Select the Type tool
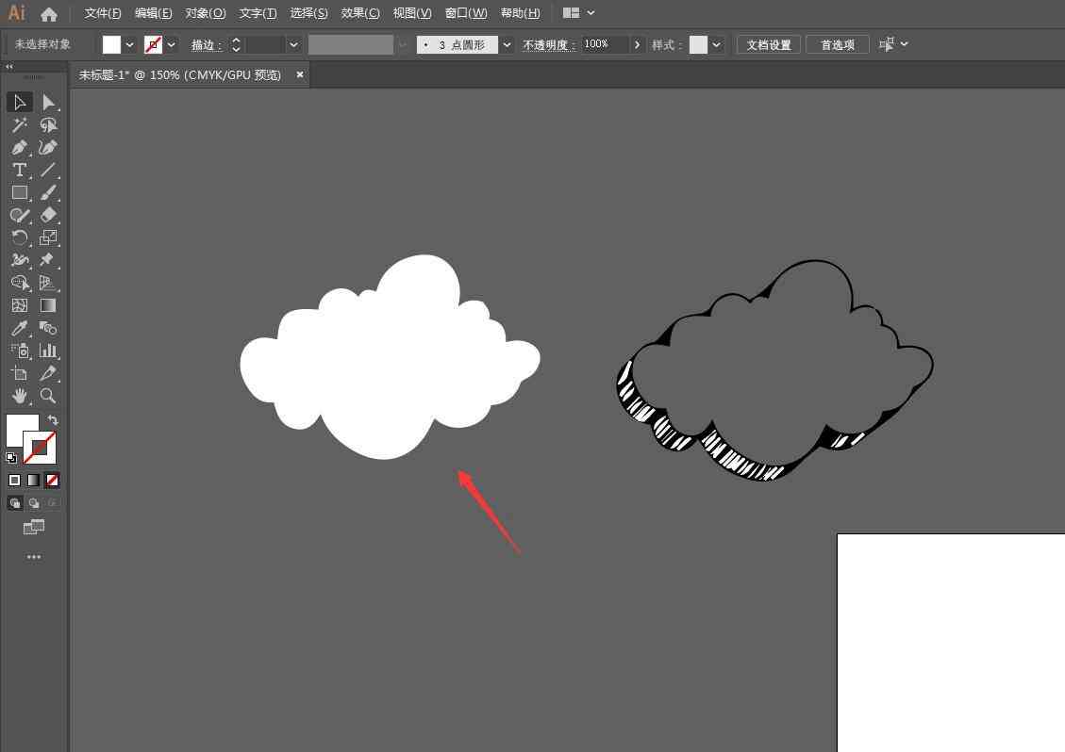1065x752 pixels. [20, 170]
